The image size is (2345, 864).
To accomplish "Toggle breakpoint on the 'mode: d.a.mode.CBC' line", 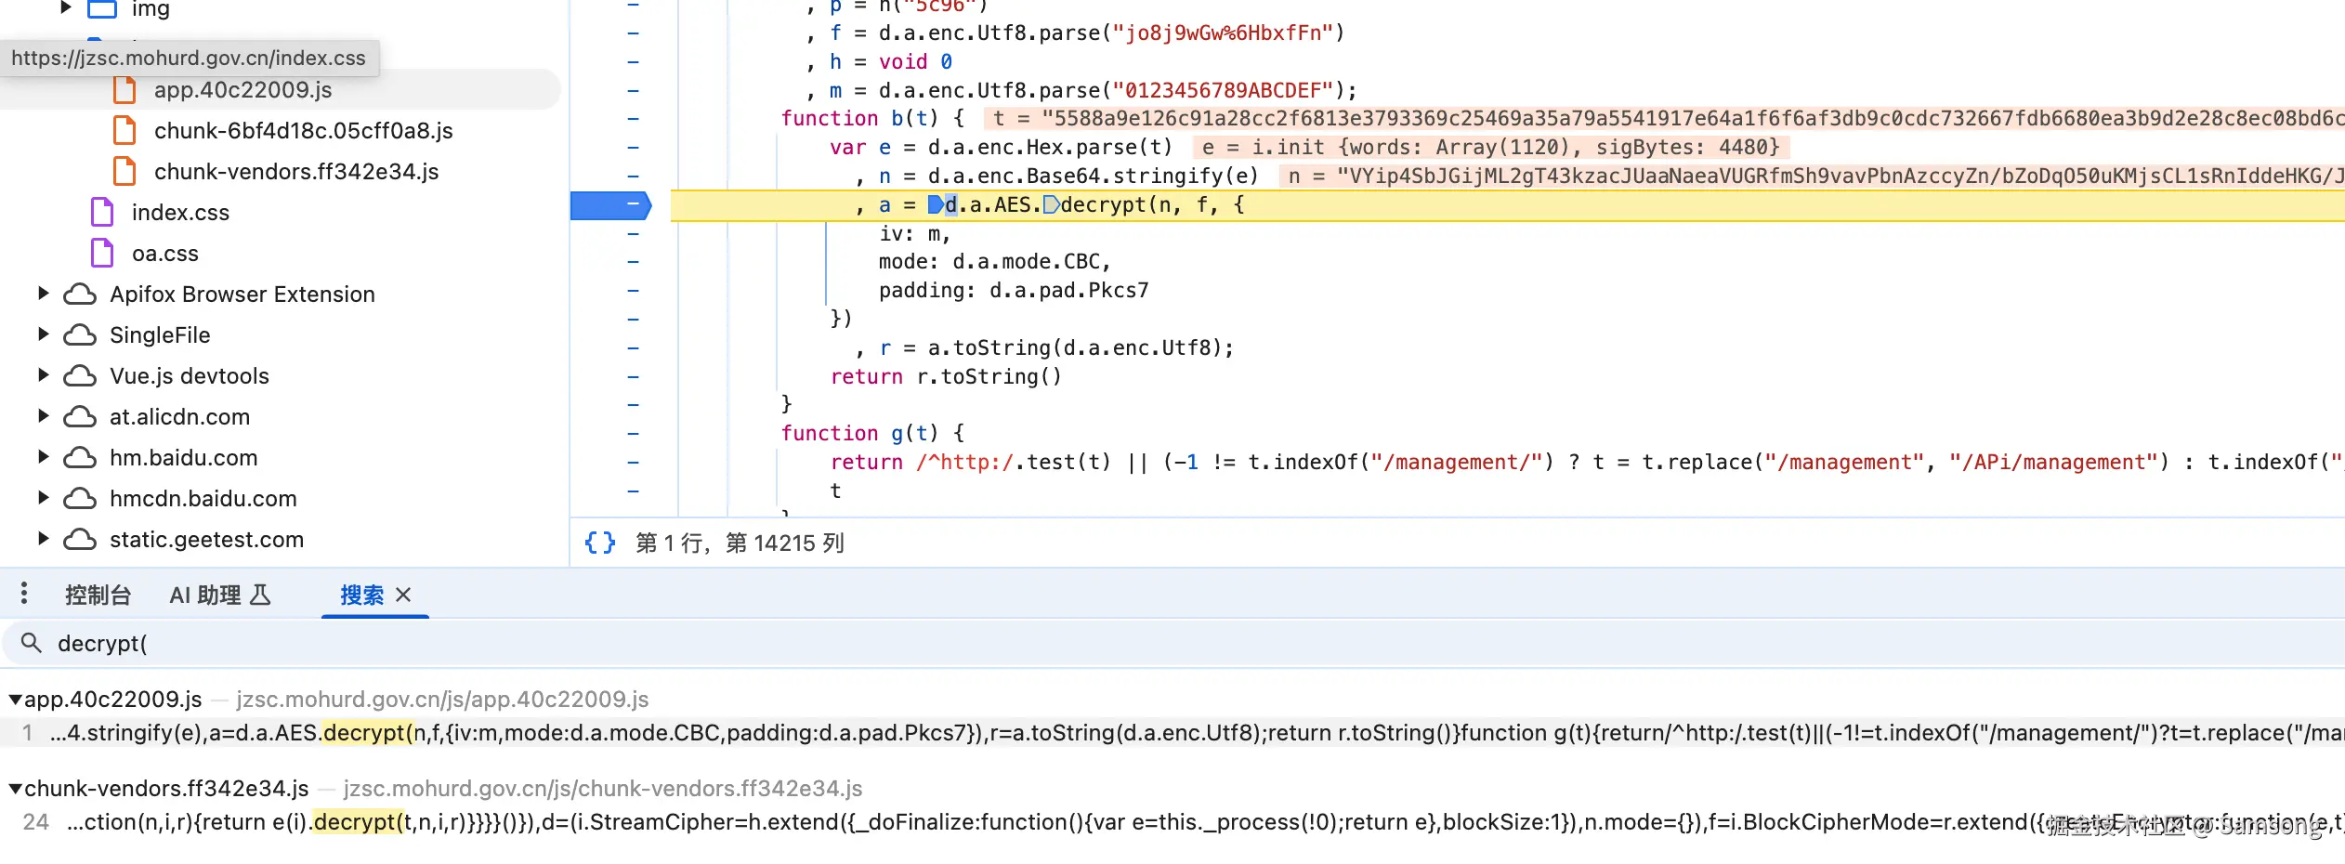I will click(633, 262).
